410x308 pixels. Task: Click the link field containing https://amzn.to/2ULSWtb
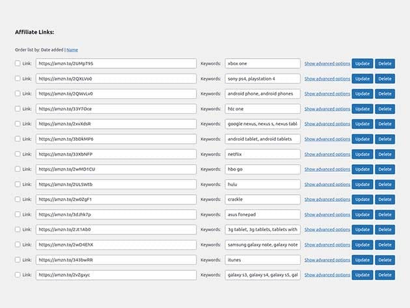point(116,184)
